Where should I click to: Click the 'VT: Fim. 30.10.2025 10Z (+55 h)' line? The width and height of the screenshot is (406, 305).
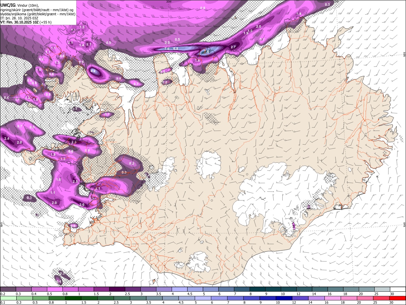pos(26,22)
